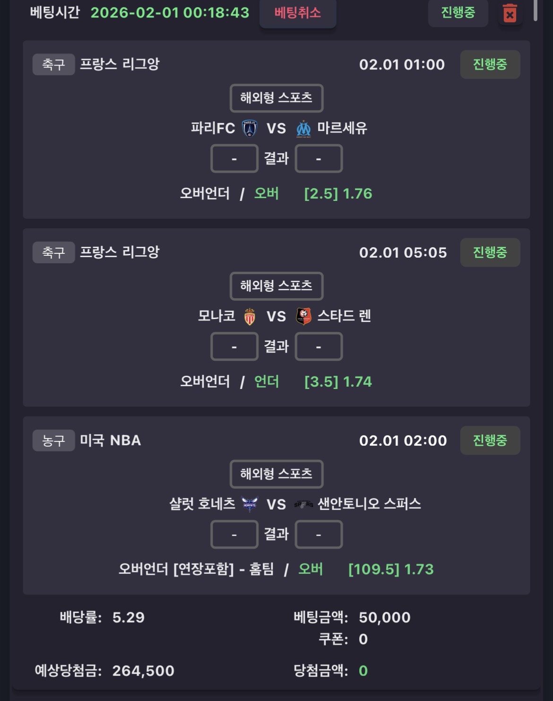The image size is (553, 701).
Task: Click the 축구 tag on Paris FC match
Action: click(53, 64)
